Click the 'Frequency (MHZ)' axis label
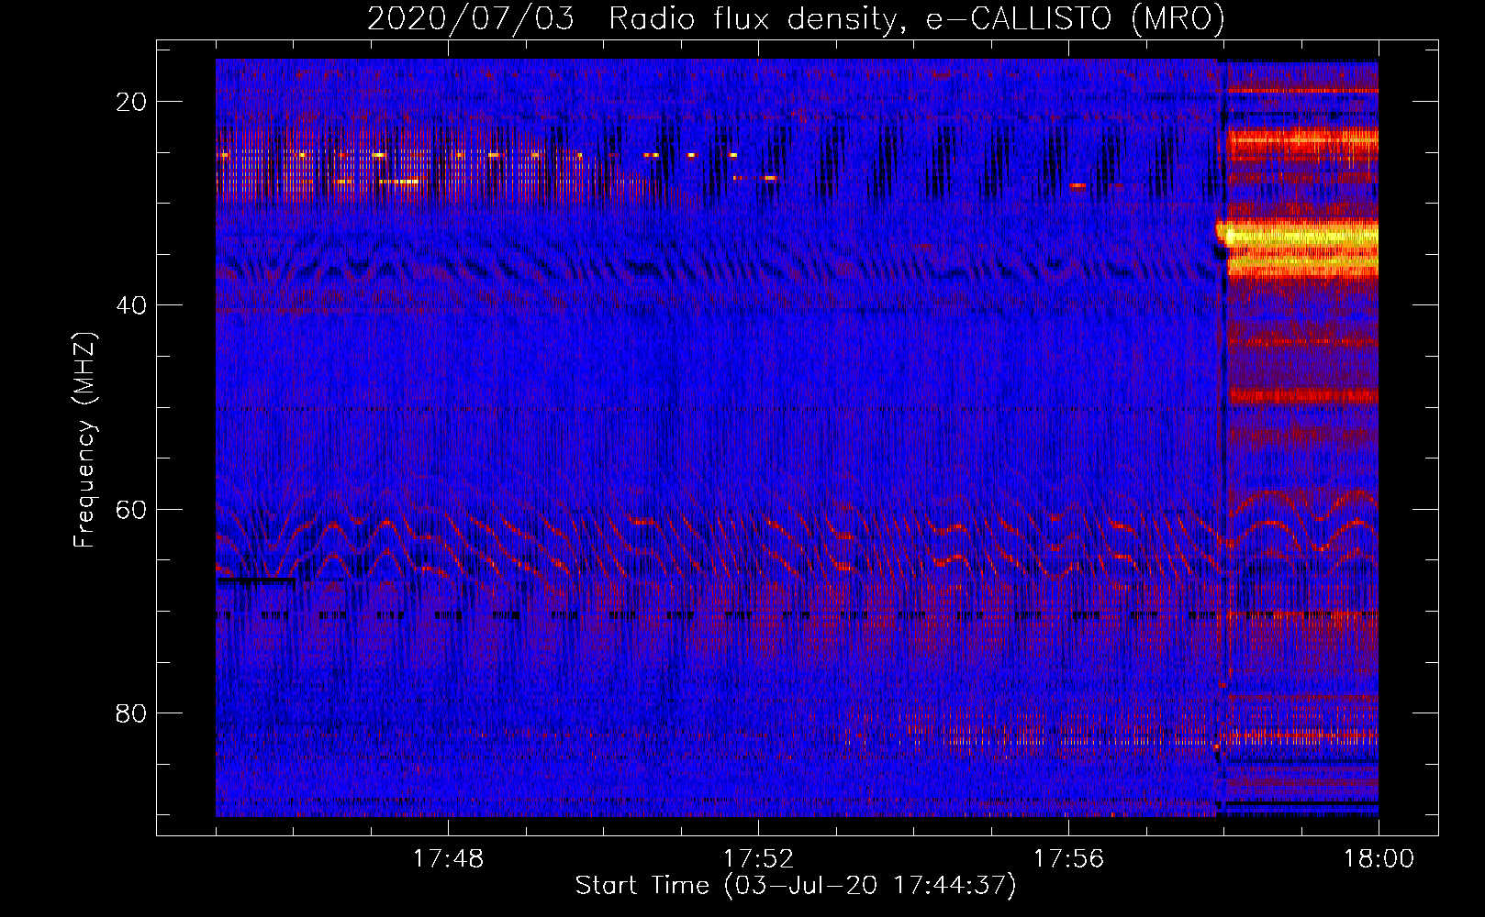1485x917 pixels. (84, 441)
